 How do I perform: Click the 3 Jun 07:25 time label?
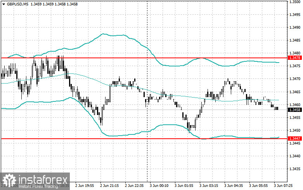[x=283, y=186]
